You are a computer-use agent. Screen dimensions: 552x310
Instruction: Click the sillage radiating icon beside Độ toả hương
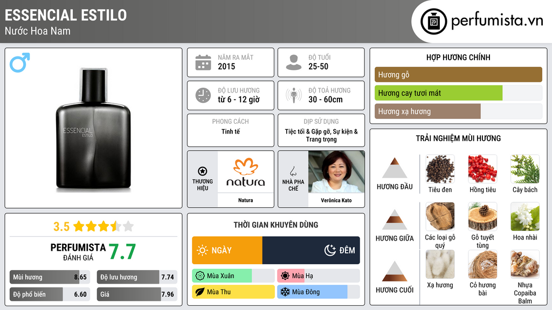pyautogui.click(x=294, y=95)
